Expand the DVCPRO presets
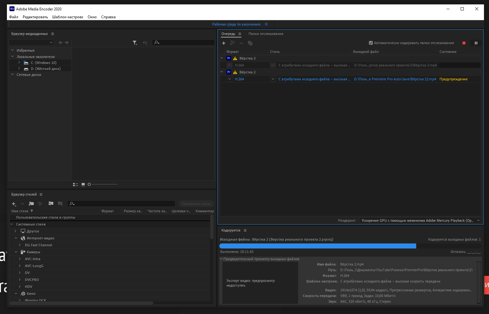Viewport: 489px width, 314px height. 20,280
